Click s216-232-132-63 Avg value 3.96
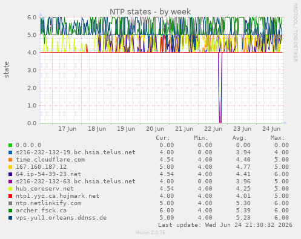Image resolution: width=301 pixels, height=239 pixels. 243,182
